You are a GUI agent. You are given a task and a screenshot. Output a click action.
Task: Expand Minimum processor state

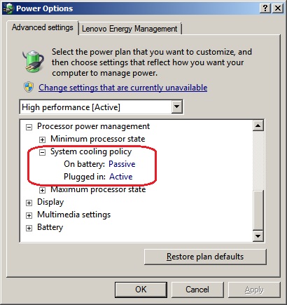(42, 140)
